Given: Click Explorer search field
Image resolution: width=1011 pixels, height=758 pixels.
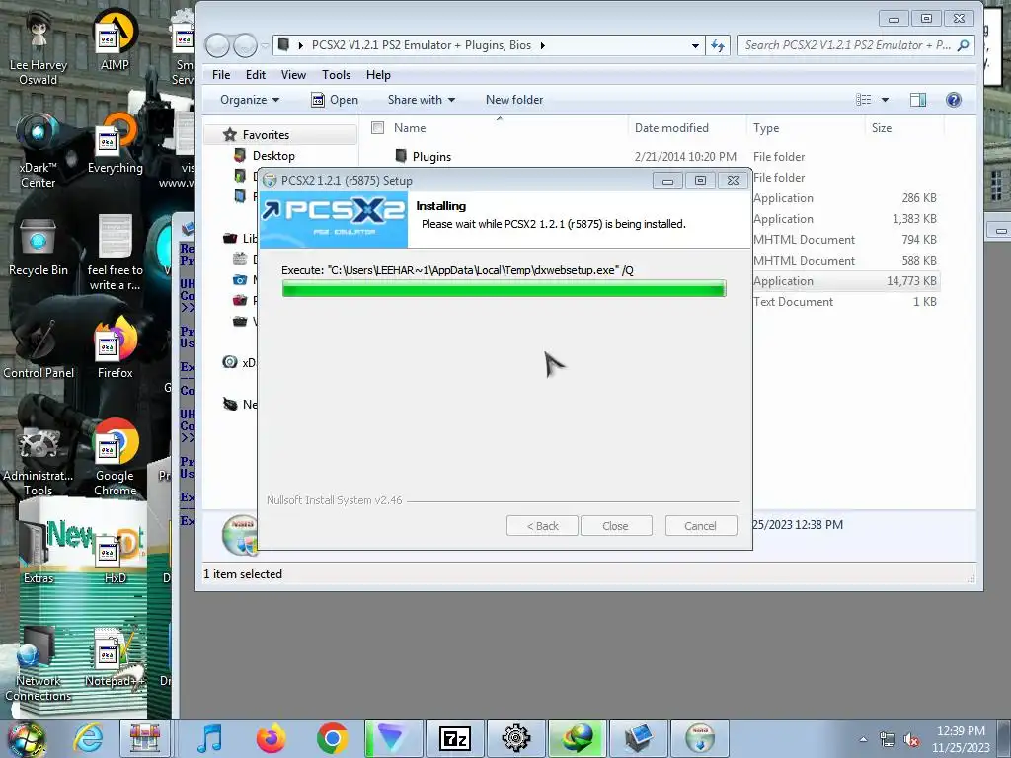Looking at the screenshot, I should 855,45.
